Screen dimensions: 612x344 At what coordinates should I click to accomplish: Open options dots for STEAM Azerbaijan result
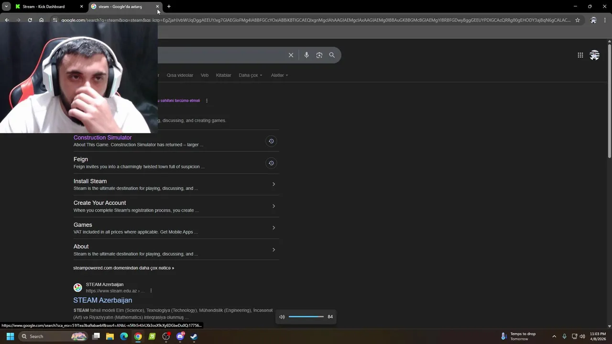[x=151, y=290]
